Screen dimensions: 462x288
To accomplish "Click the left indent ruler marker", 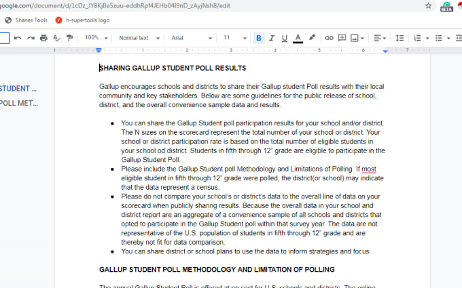I will 99,51.
